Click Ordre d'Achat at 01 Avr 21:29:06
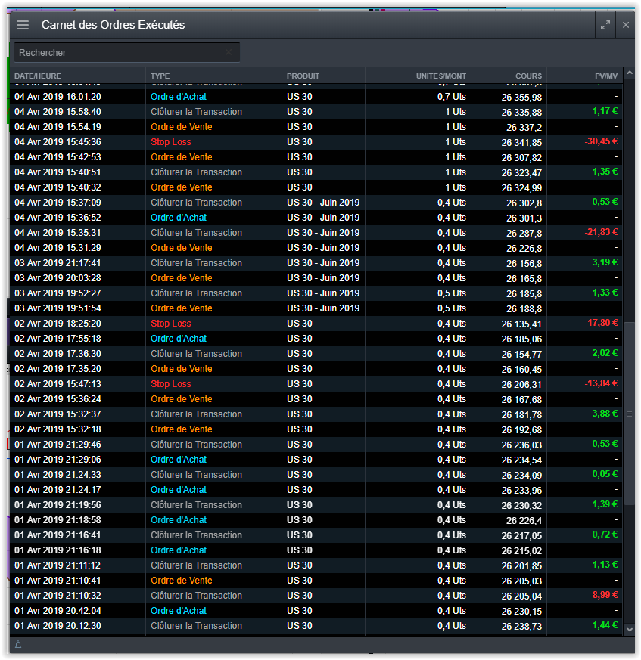Viewport: 641px width, 660px height. pyautogui.click(x=179, y=460)
